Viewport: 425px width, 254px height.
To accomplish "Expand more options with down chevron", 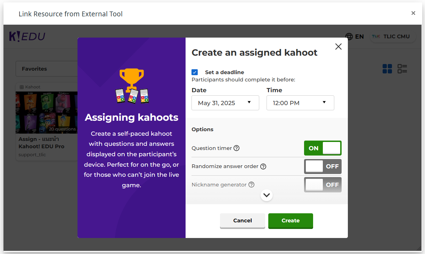I will 267,195.
